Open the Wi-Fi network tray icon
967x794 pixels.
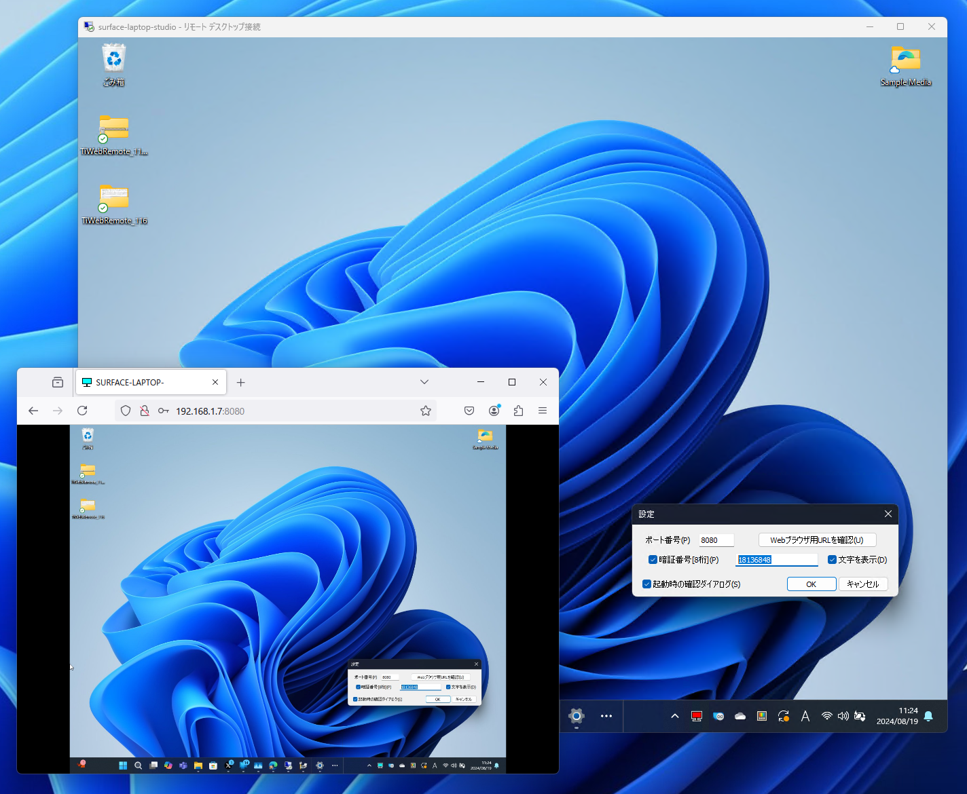[x=827, y=716]
